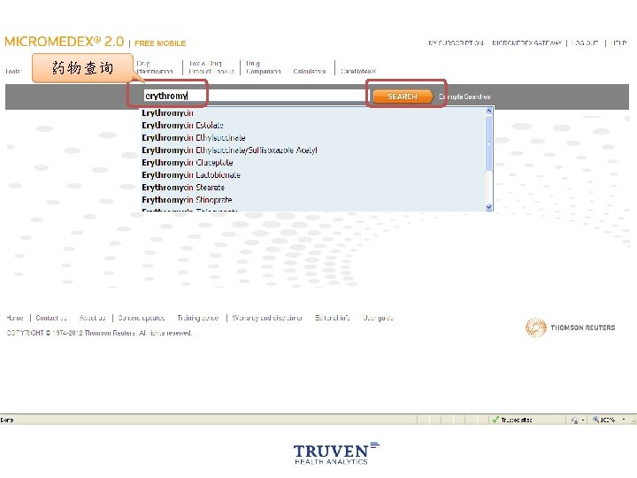
Task: Open the Help link in header
Action: click(618, 42)
